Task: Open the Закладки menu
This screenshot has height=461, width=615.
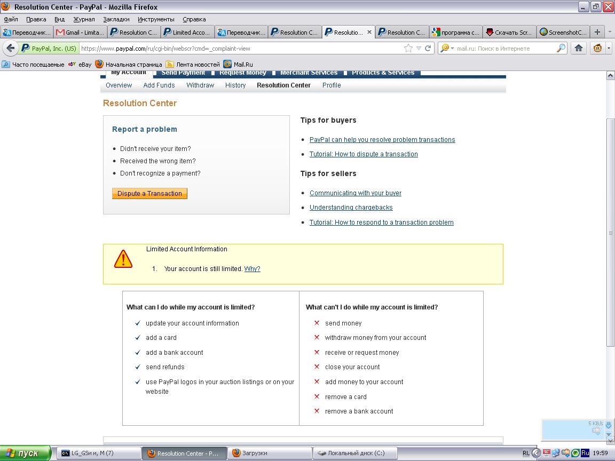Action: [x=116, y=19]
